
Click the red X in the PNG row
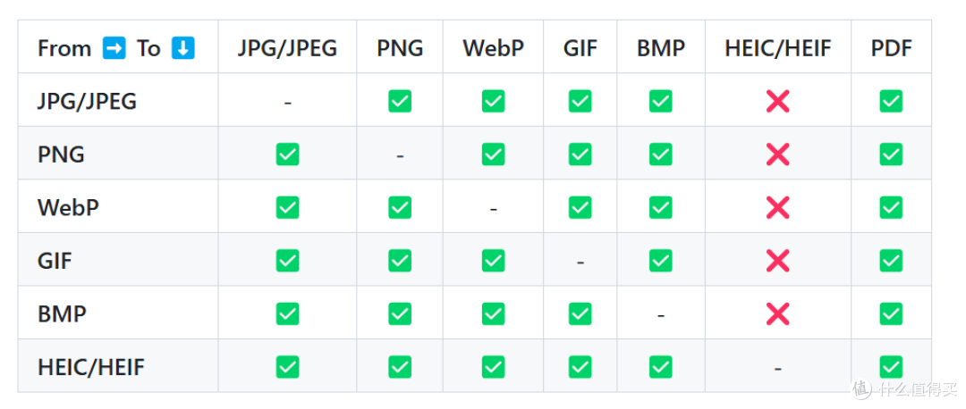pyautogui.click(x=778, y=154)
